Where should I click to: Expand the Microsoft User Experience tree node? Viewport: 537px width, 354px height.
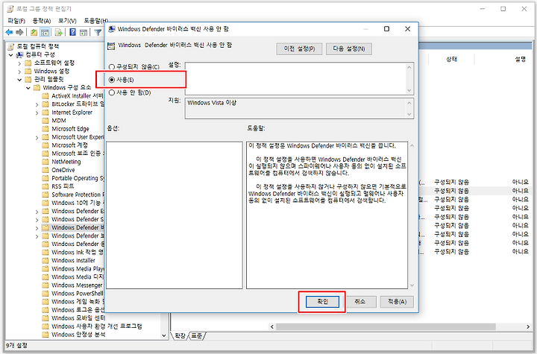(x=37, y=137)
